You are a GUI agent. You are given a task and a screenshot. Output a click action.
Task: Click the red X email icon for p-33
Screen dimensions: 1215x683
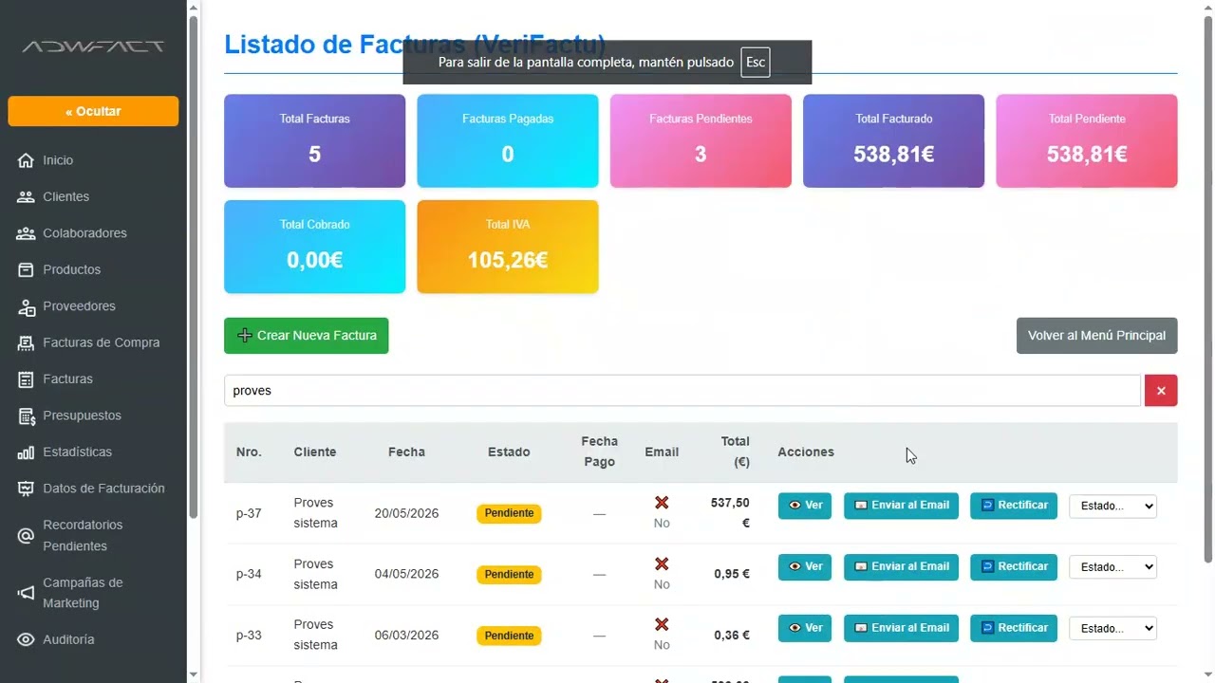[x=662, y=624]
